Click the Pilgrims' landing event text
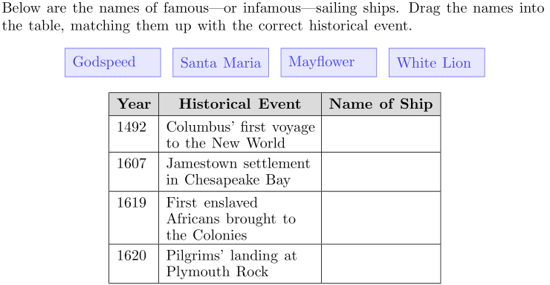550x285 pixels. pyautogui.click(x=231, y=263)
